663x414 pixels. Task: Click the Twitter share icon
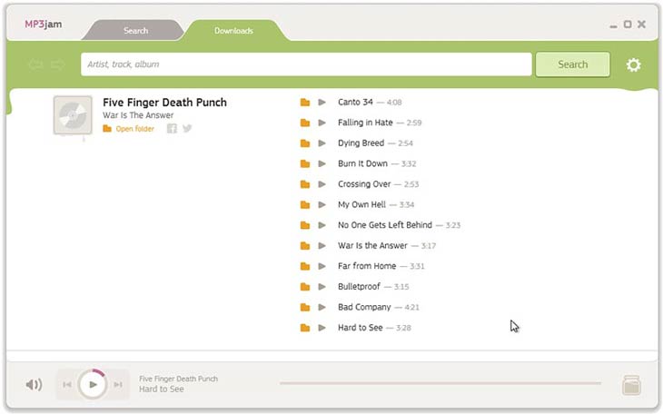[187, 129]
